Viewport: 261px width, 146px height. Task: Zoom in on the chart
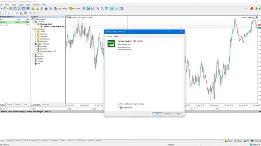98,9
